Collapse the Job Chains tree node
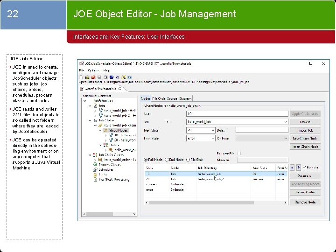This screenshot has height=252, width=336. click(x=90, y=120)
